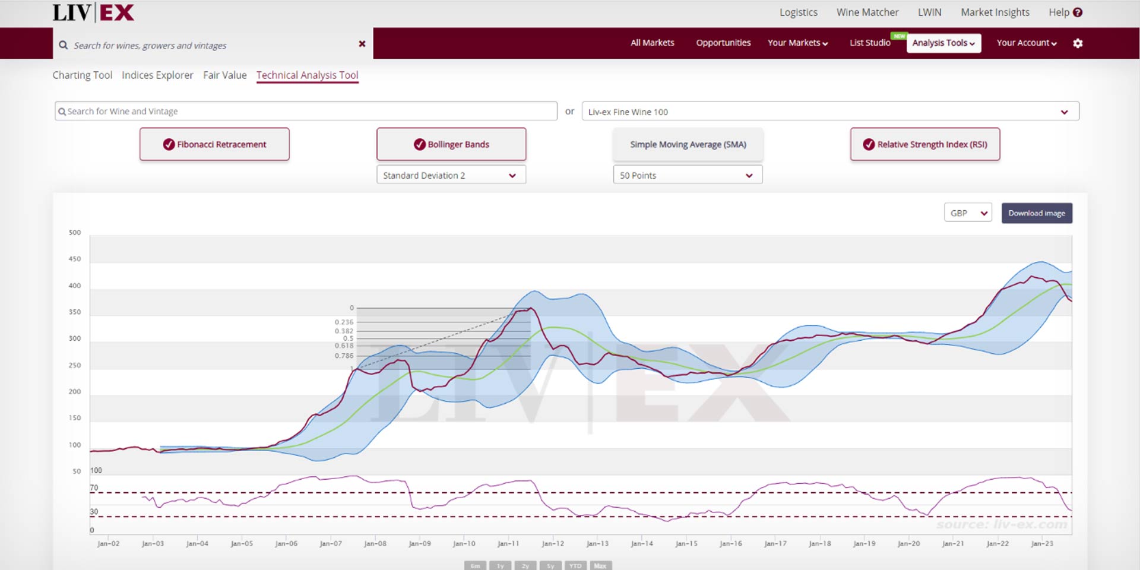
Task: Open the Wine Matcher link
Action: click(867, 12)
